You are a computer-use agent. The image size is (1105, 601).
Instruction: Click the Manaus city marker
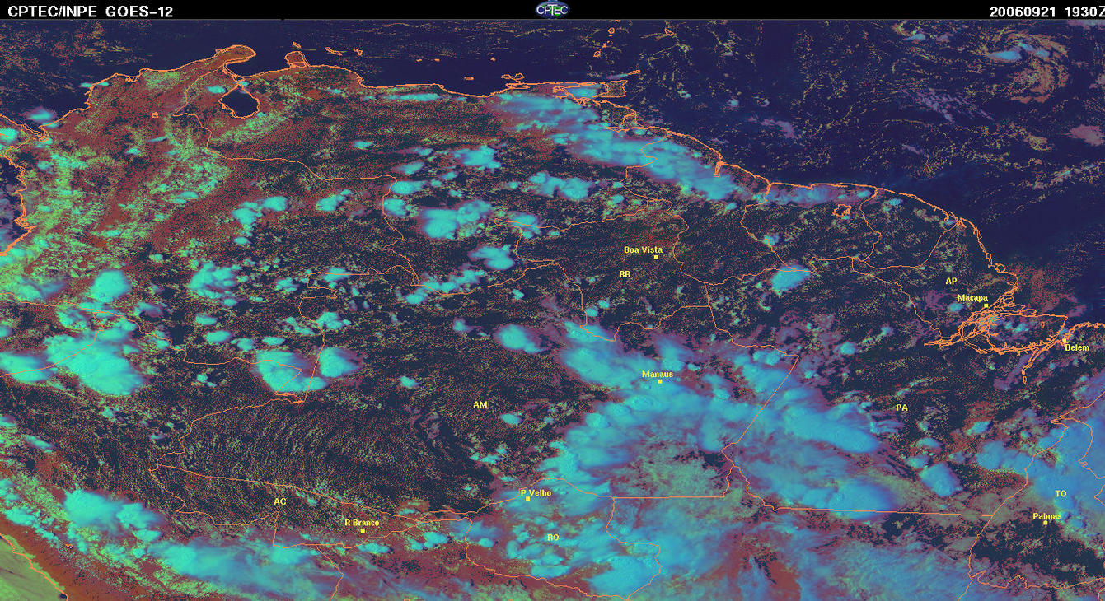pos(659,381)
